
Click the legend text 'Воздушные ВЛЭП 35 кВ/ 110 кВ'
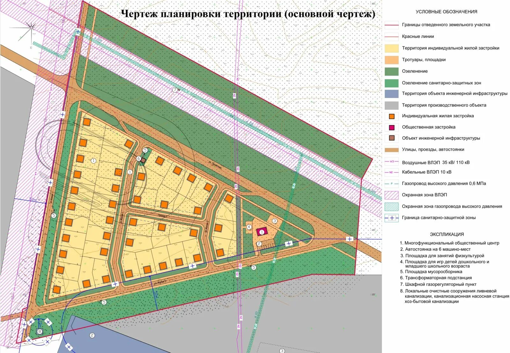(x=436, y=162)
